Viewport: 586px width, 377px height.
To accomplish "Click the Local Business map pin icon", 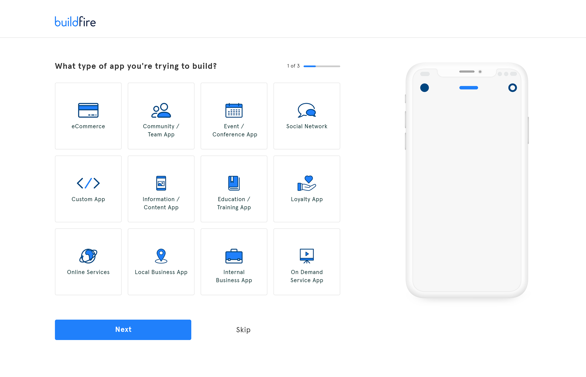I will (161, 256).
